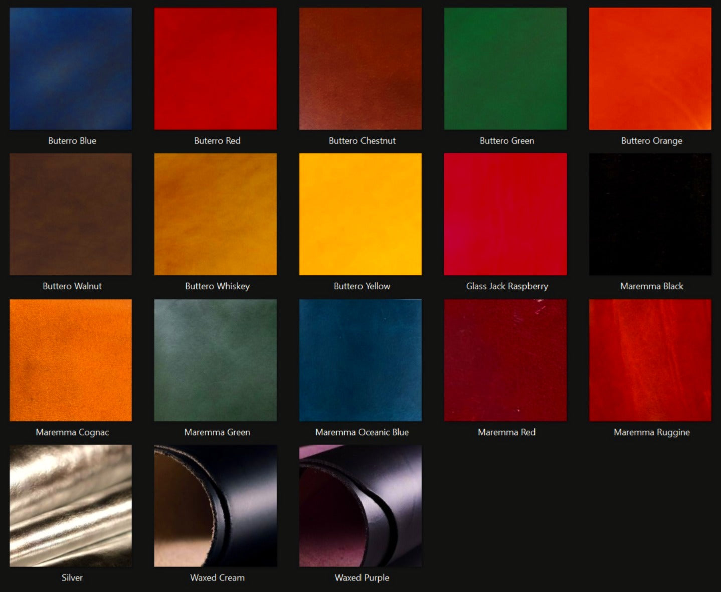The width and height of the screenshot is (721, 592).
Task: Pick the Maremma Black swatch
Action: coord(650,214)
